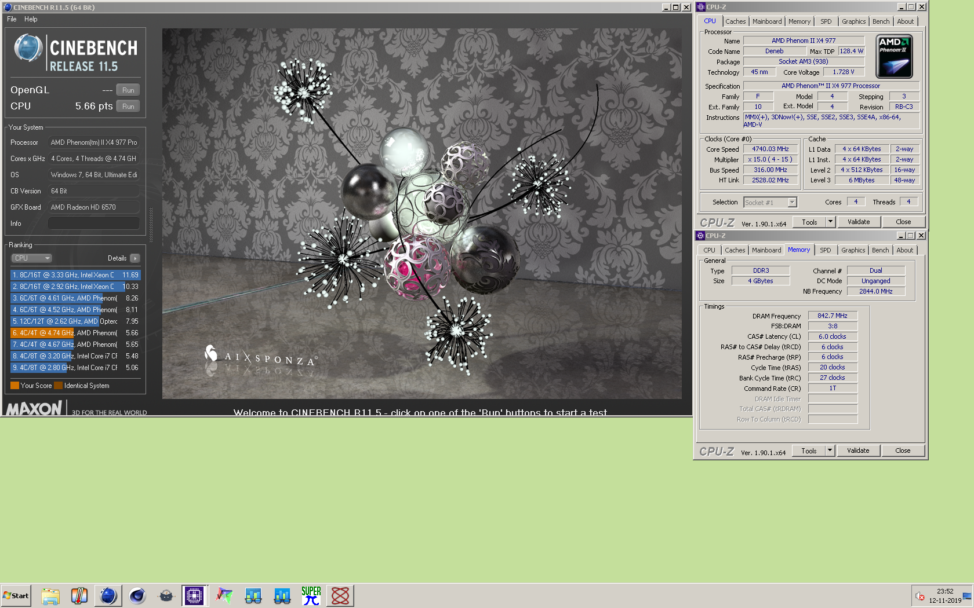
Task: Open the Geekbench icon beside Super Pi
Action: [x=282, y=595]
